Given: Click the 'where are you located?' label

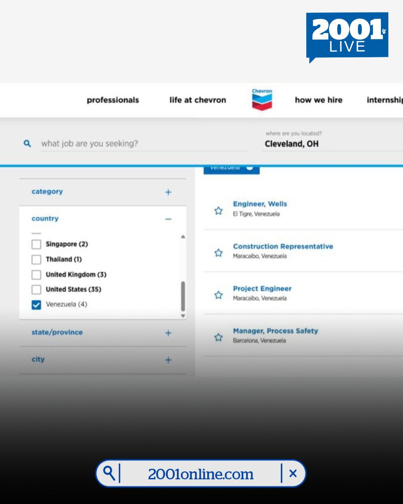Looking at the screenshot, I should pos(294,134).
